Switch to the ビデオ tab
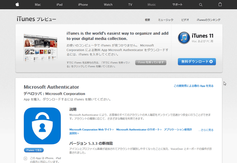 click(x=185, y=20)
